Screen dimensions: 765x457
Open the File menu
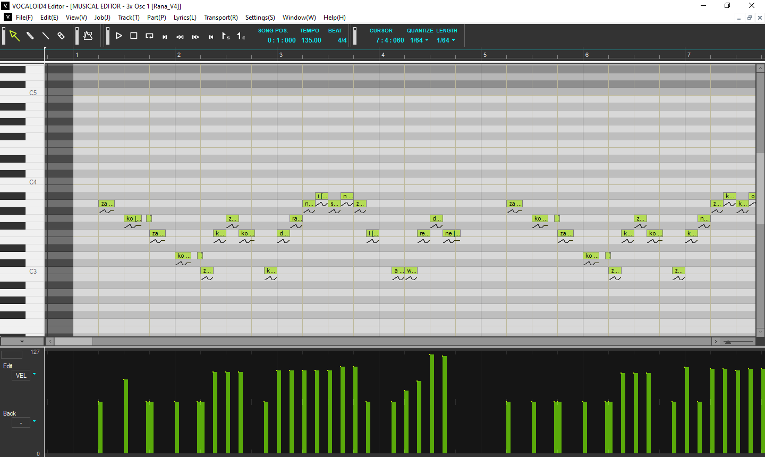(x=24, y=18)
